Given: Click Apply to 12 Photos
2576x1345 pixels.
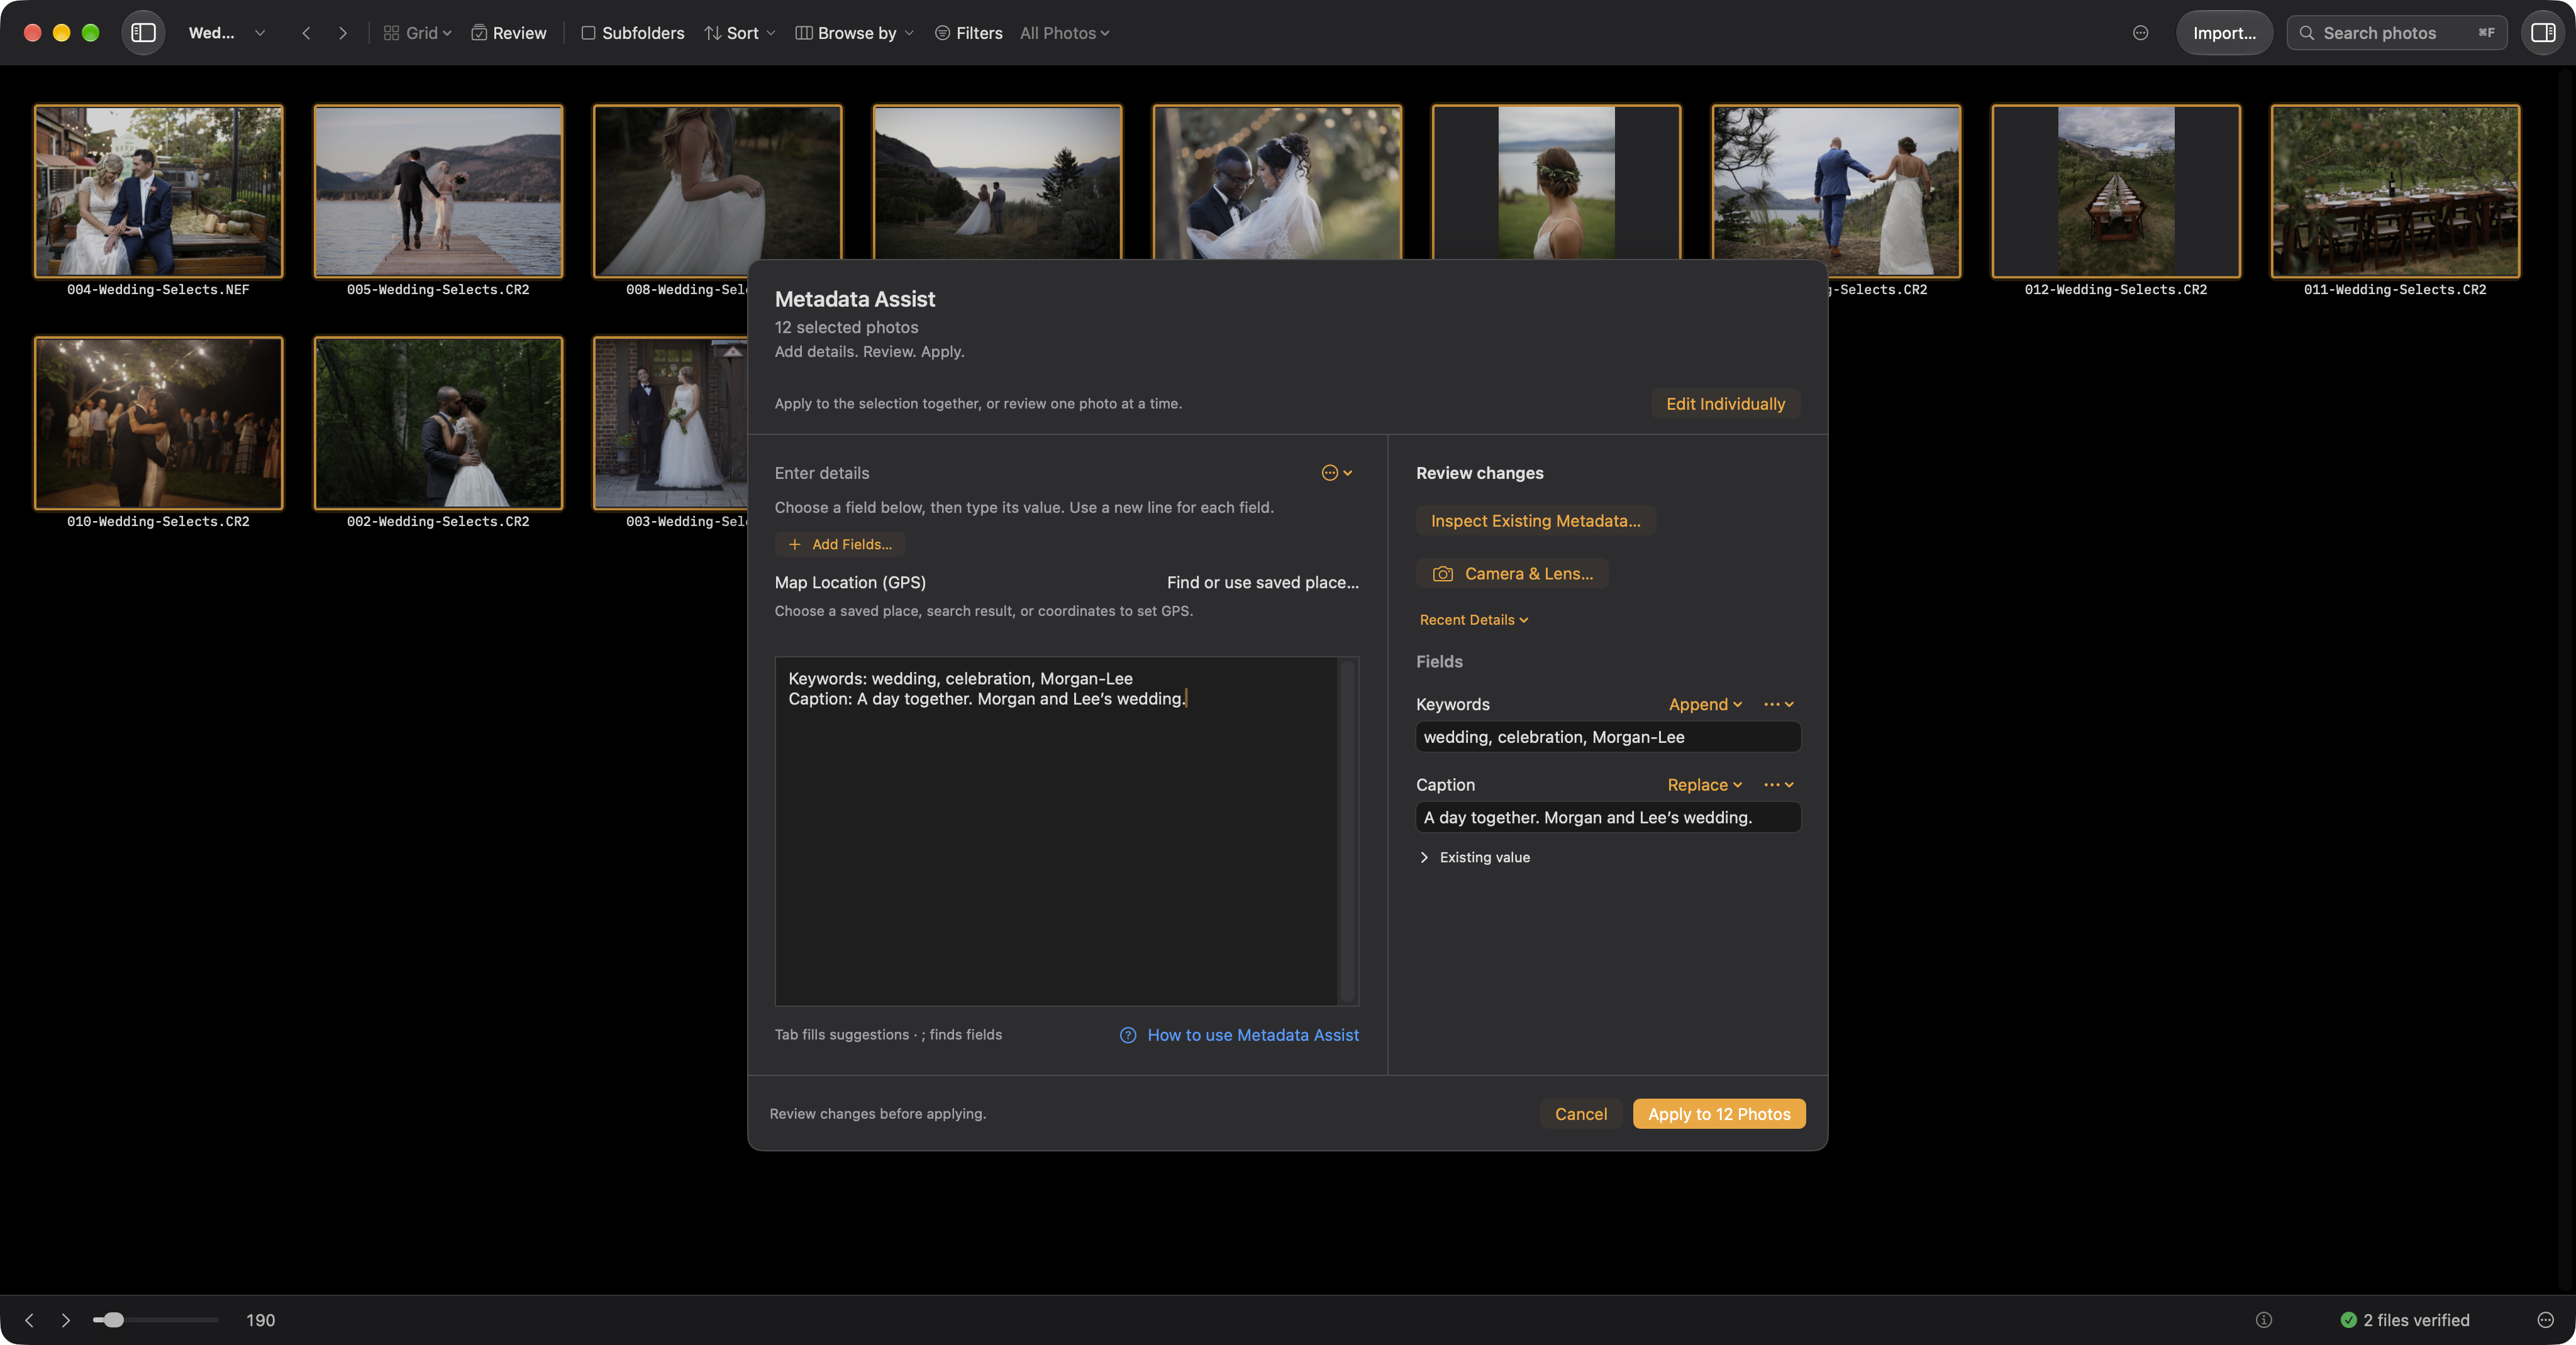Looking at the screenshot, I should point(1719,1114).
